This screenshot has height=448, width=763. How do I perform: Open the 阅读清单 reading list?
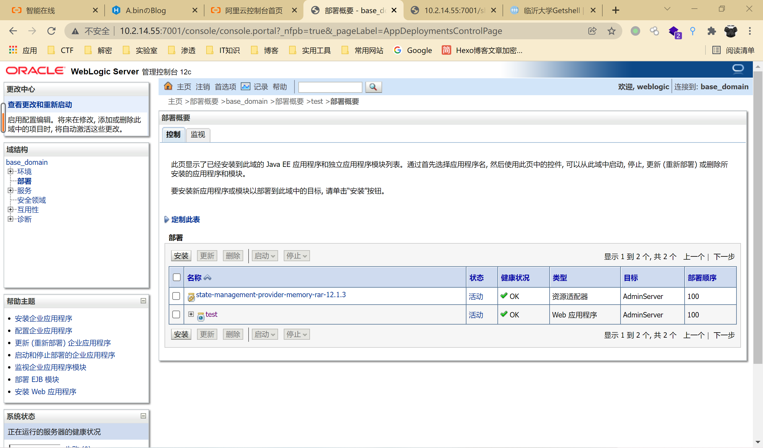click(733, 50)
